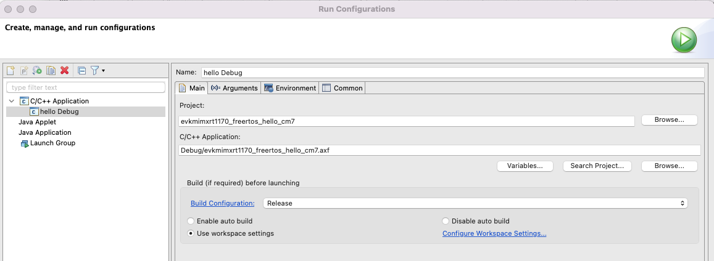
Task: Click the Export launch configuration icon
Action: coord(37,71)
